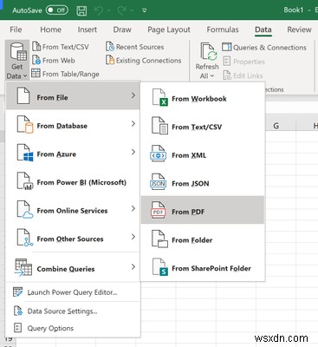Viewport: 318px width, 347px height.
Task: Click the Undo arrow icon
Action: pyautogui.click(x=99, y=10)
